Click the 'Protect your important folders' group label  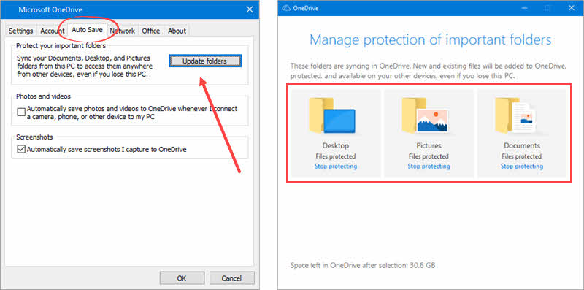point(61,45)
